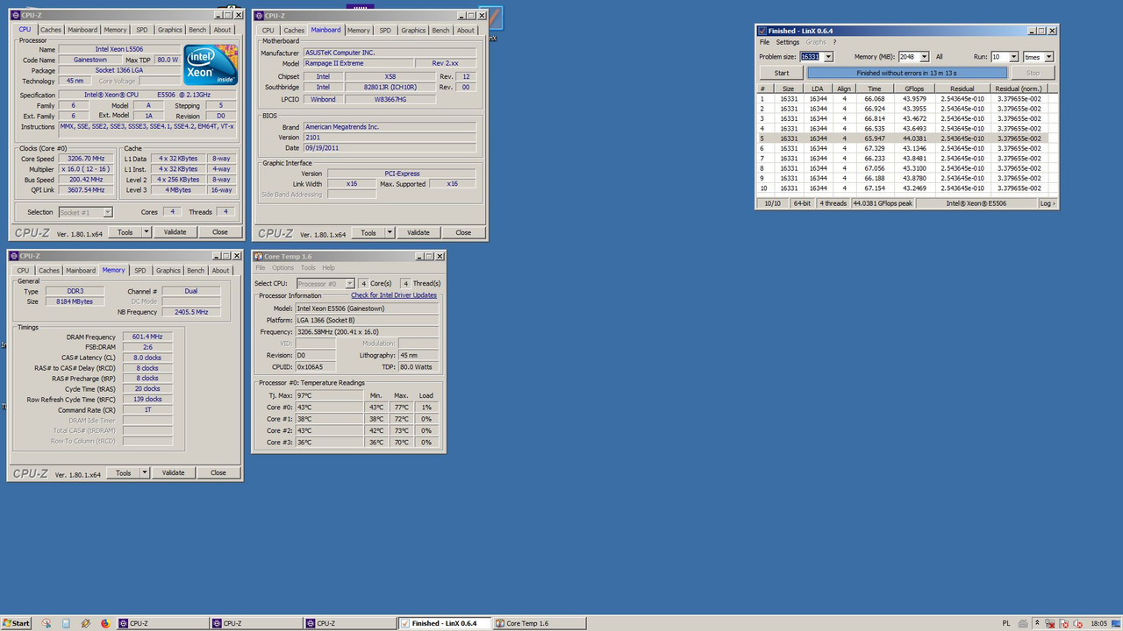Open the Help menu in Core Temp
This screenshot has height=631, width=1123.
[328, 268]
